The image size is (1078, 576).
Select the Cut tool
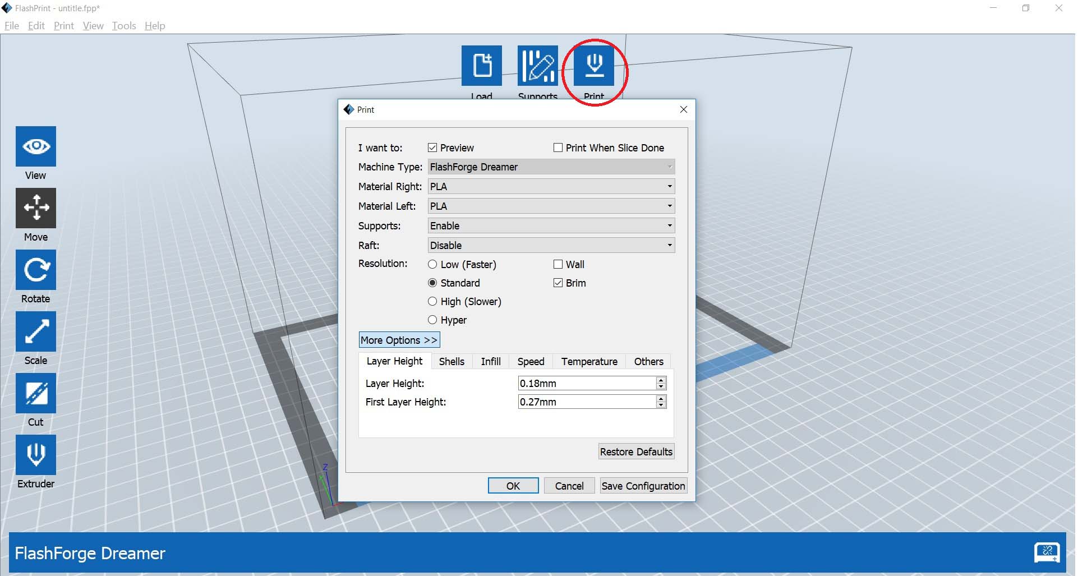click(x=36, y=393)
